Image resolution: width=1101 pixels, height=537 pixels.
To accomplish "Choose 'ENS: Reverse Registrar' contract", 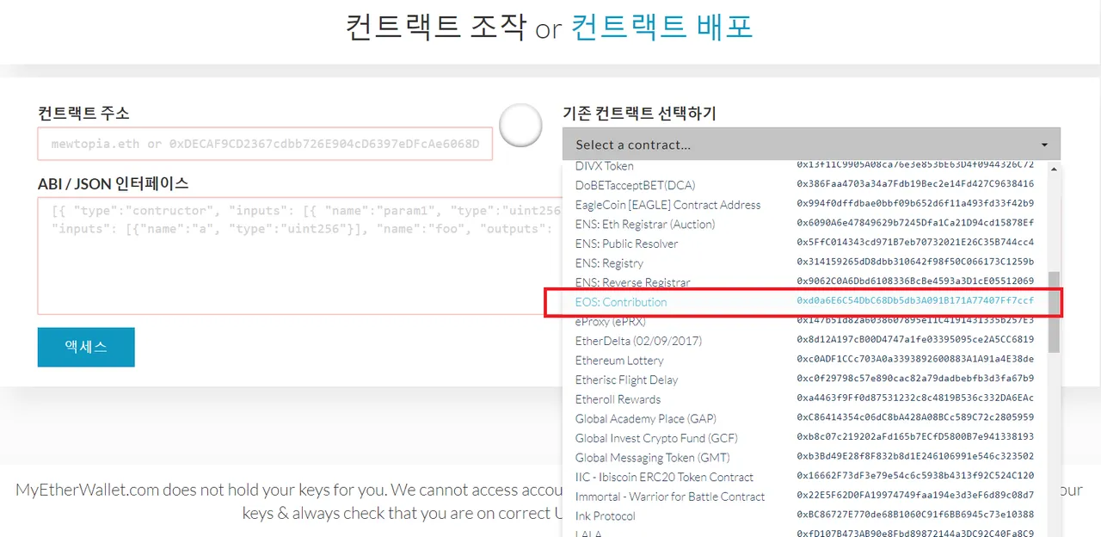I will click(804, 282).
